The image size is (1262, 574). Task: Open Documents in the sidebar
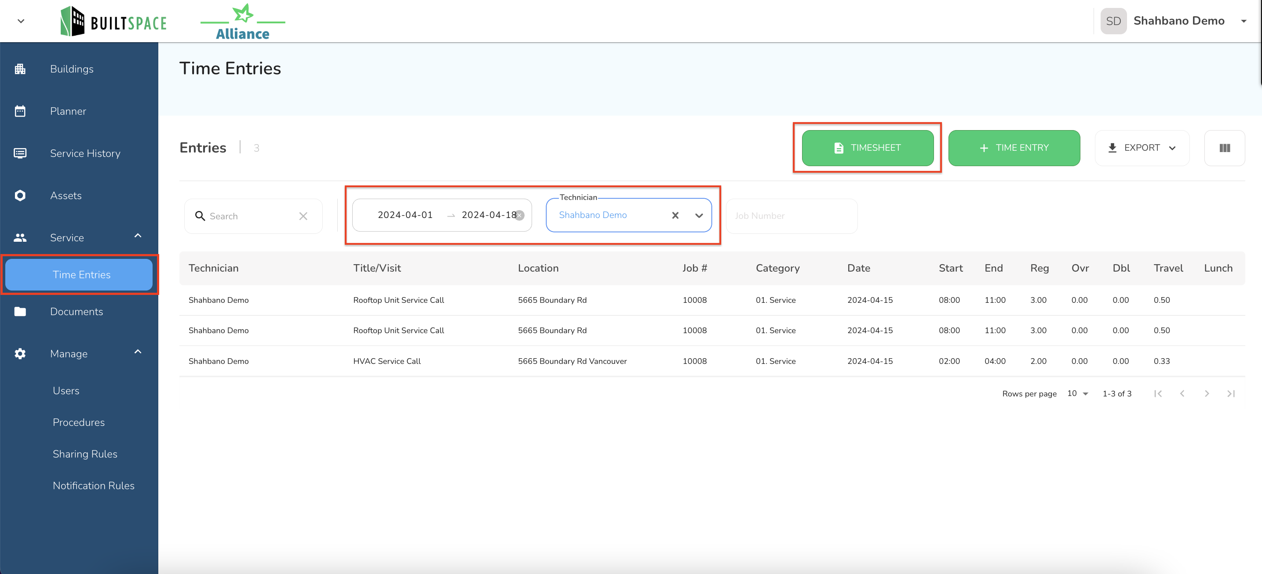click(x=77, y=312)
